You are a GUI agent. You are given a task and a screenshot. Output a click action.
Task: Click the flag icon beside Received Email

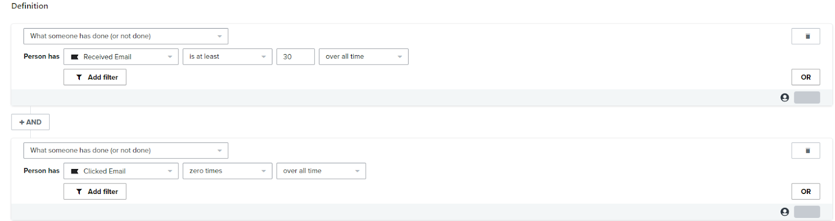click(x=75, y=57)
